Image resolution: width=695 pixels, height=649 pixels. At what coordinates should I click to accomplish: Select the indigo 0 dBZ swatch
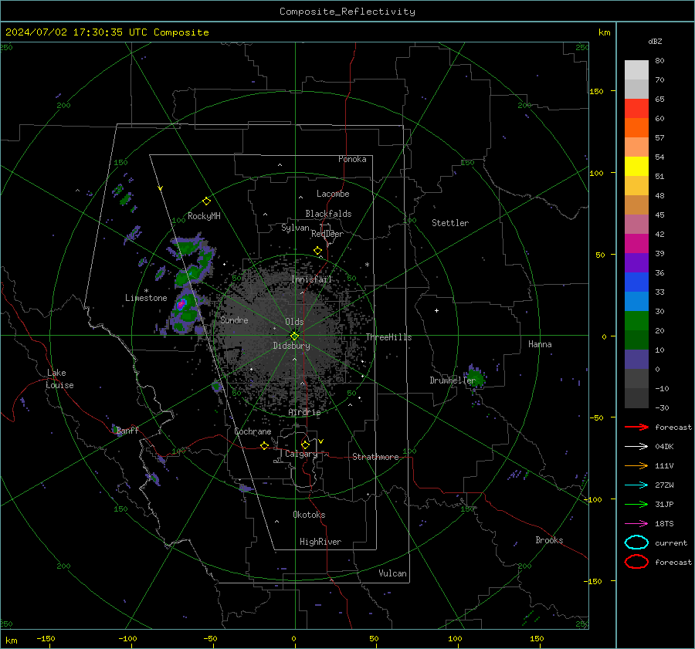point(636,360)
